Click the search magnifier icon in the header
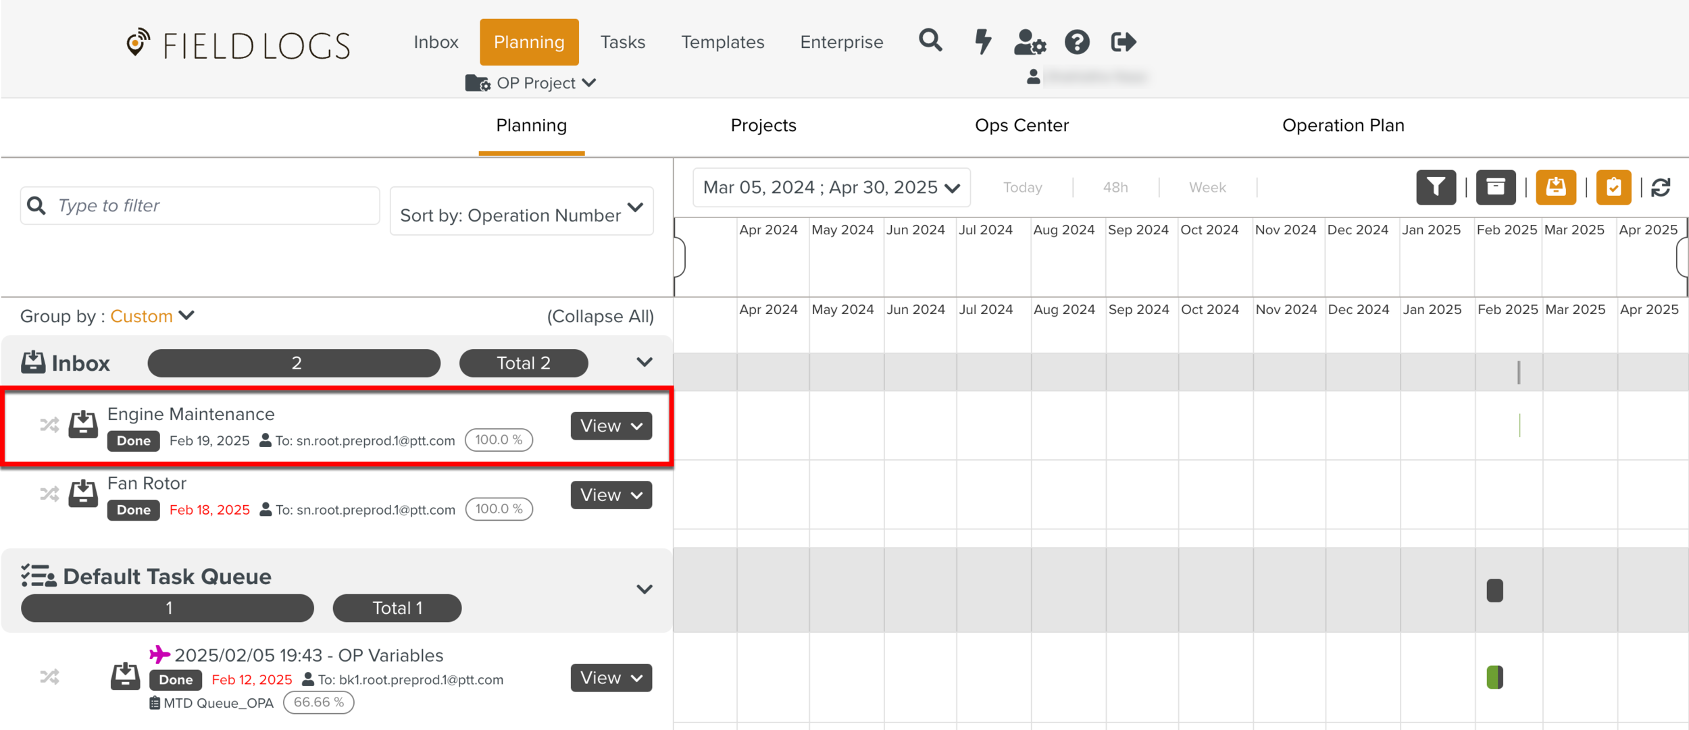Image resolution: width=1689 pixels, height=730 pixels. [x=930, y=41]
